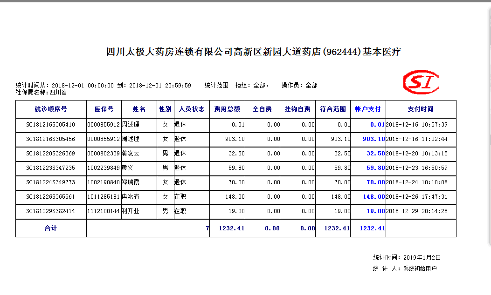Click account payment value 19.00

coord(376,211)
